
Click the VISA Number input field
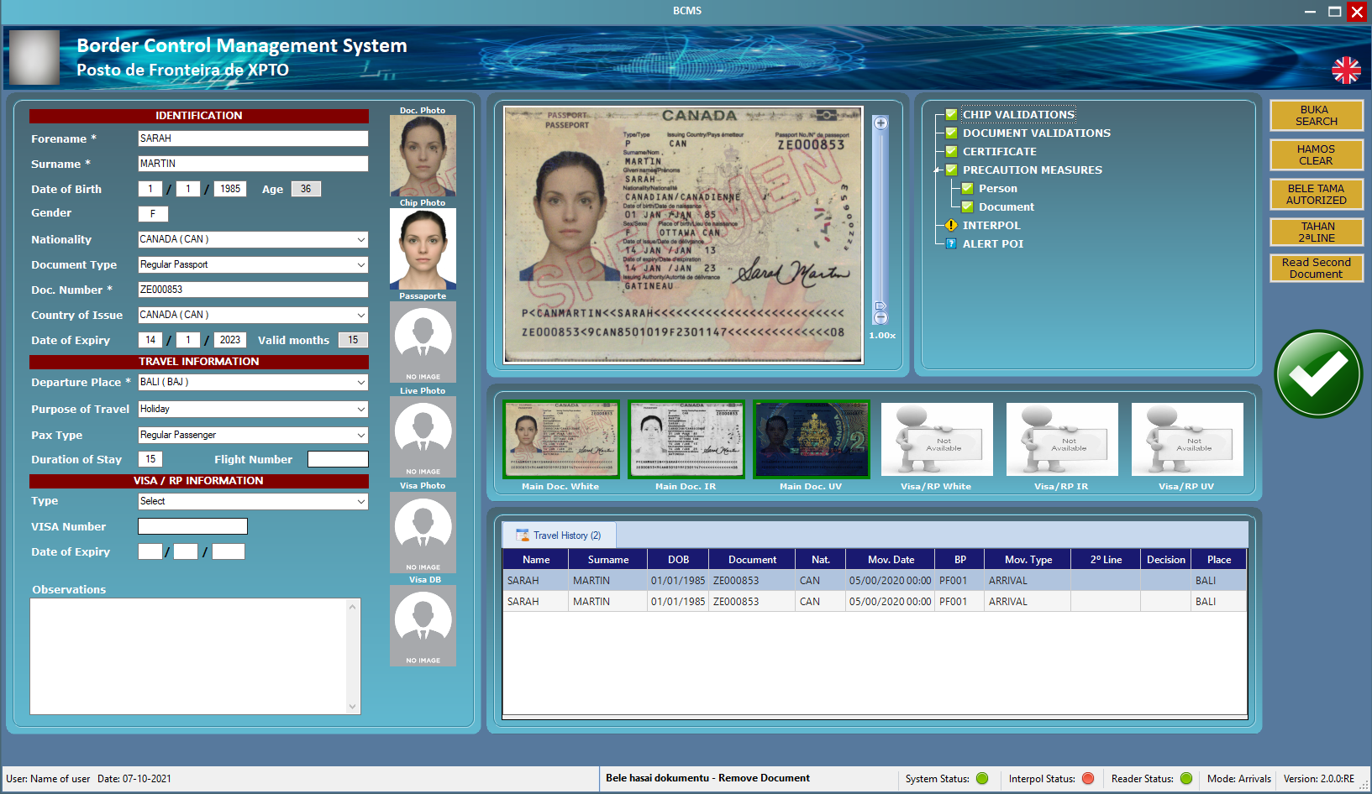192,526
